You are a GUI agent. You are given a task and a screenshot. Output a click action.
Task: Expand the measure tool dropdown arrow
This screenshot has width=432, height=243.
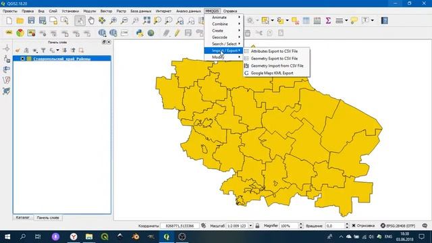346,20
